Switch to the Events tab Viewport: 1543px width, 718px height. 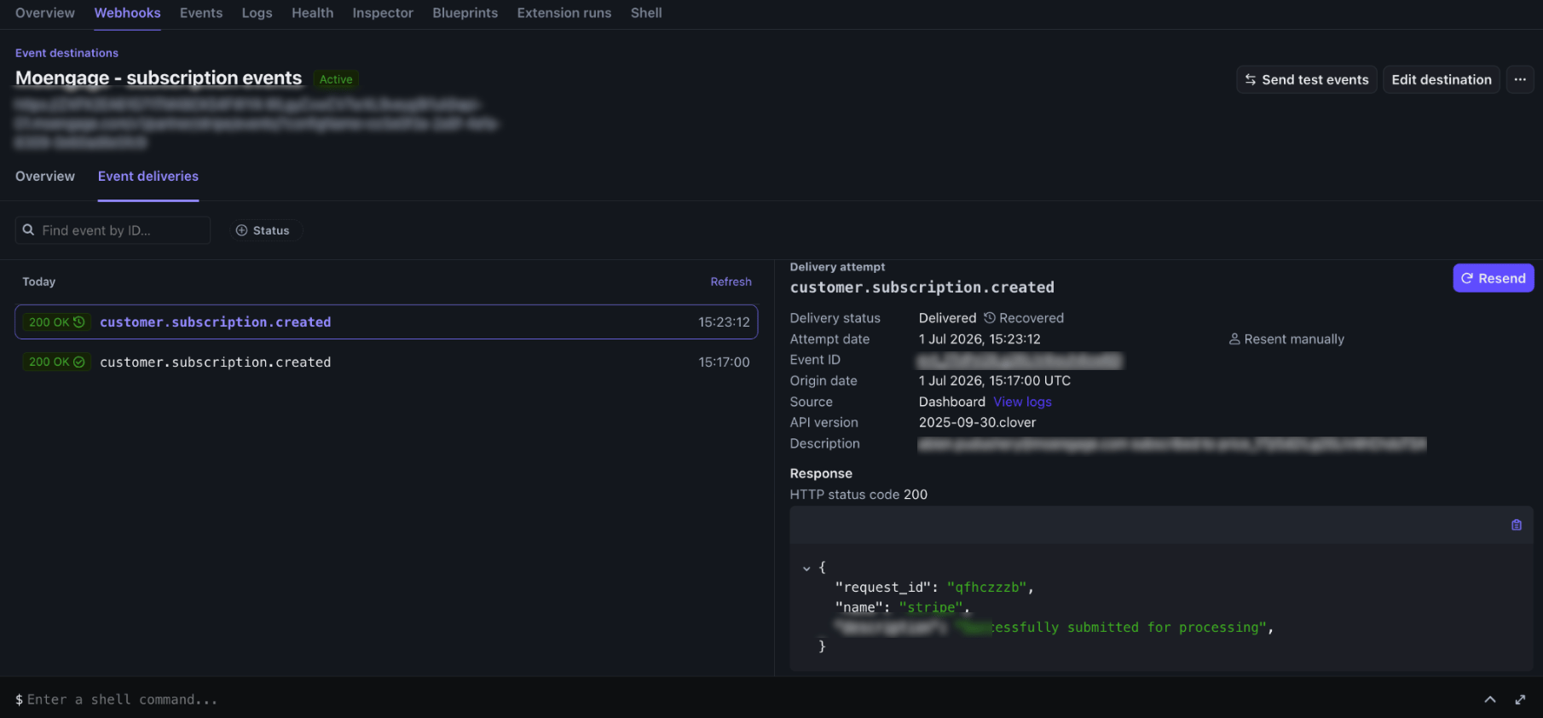tap(201, 13)
